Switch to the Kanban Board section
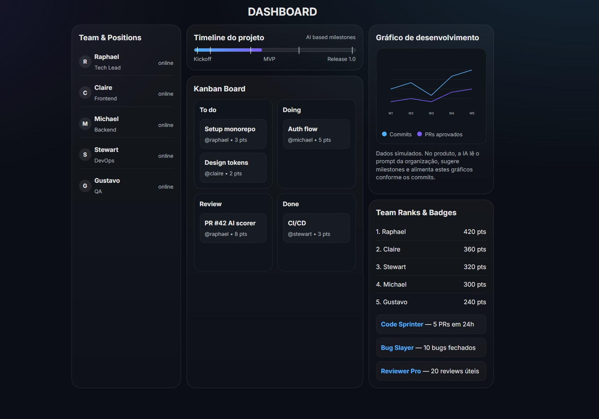 point(219,89)
